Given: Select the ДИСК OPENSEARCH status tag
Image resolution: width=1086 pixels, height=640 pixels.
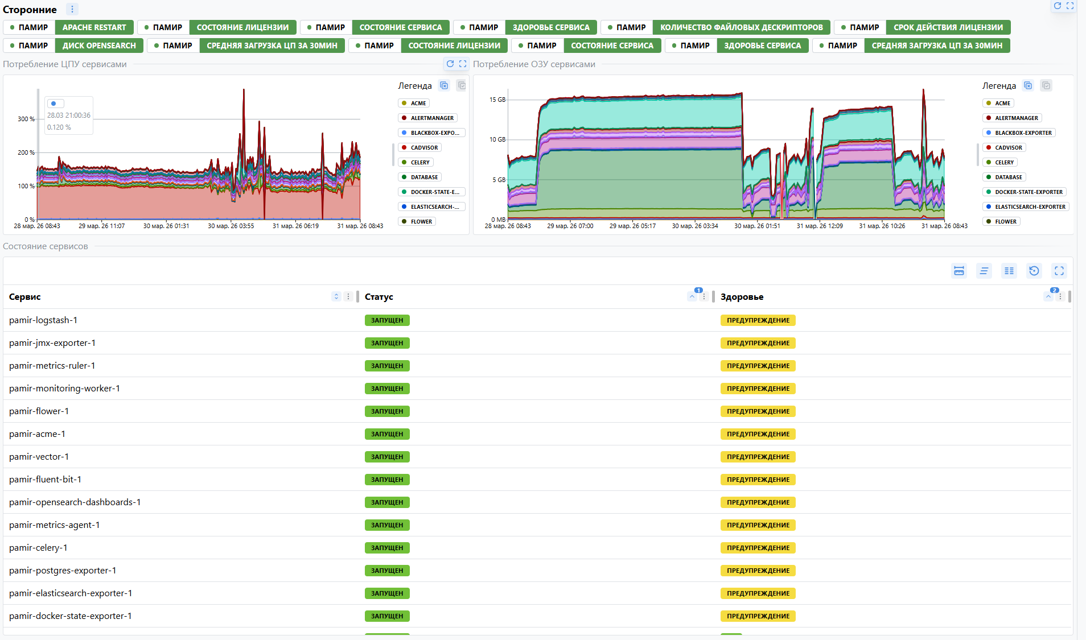Looking at the screenshot, I should pos(99,46).
